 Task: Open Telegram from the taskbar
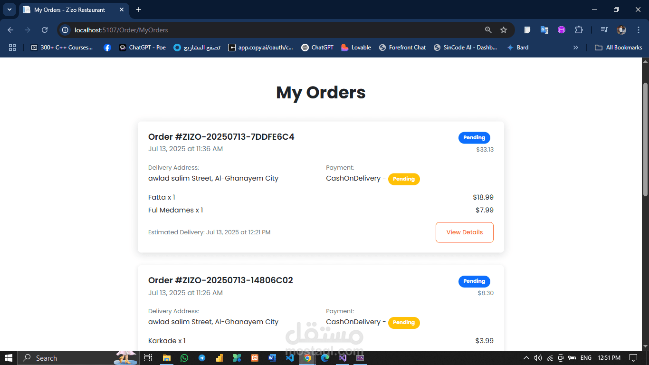click(202, 358)
